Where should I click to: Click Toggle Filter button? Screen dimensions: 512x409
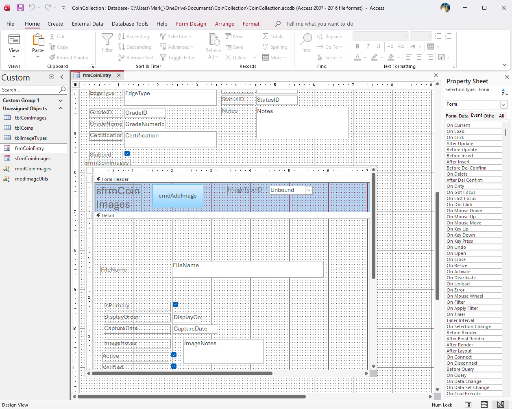click(177, 58)
